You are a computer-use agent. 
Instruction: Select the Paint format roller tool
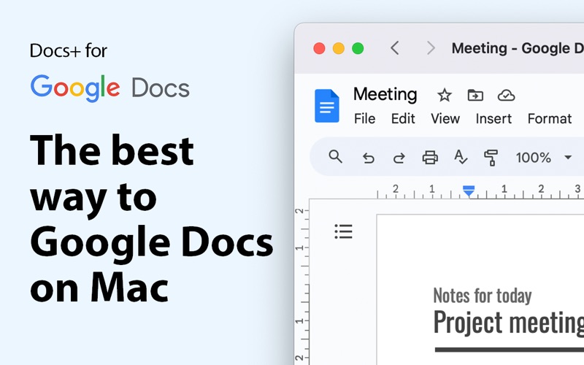pos(491,158)
